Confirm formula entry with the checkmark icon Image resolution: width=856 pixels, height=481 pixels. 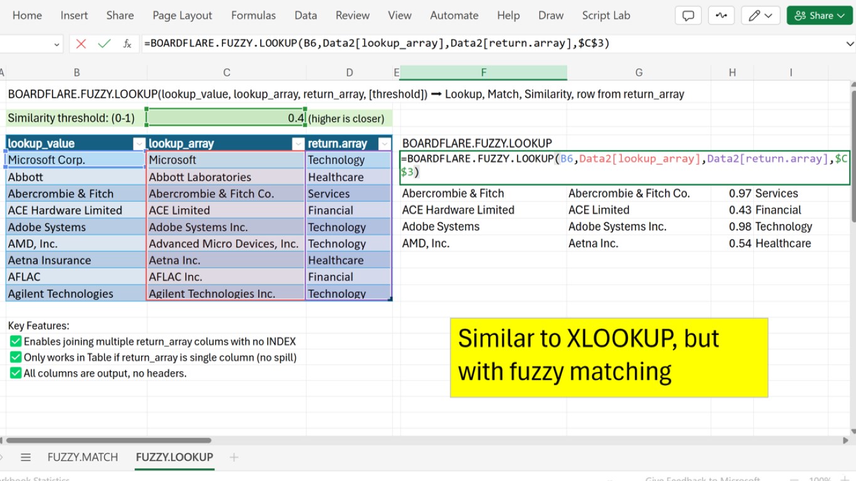pyautogui.click(x=104, y=43)
